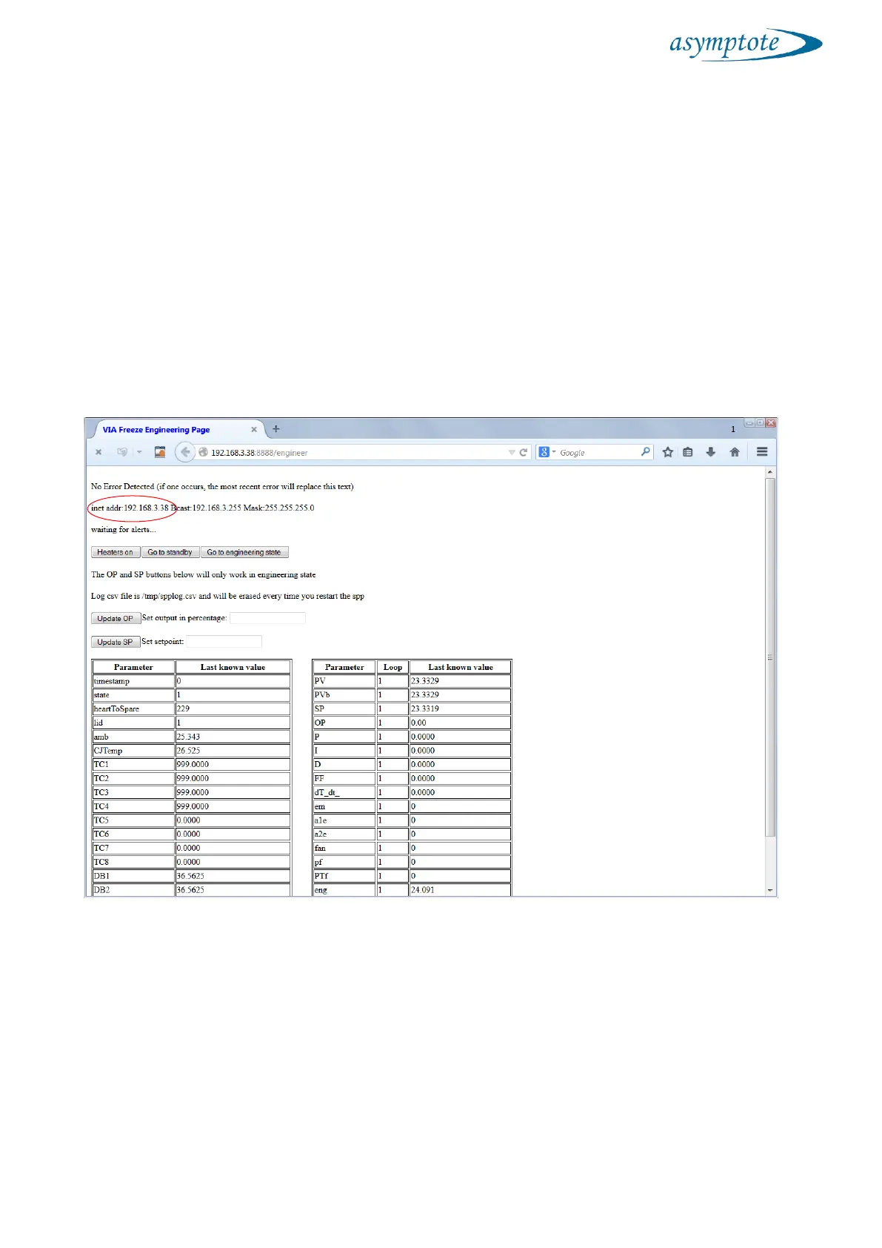Open the Firefox hamburger menu
Viewport: 882px width, 1248px height.
pyautogui.click(x=762, y=452)
